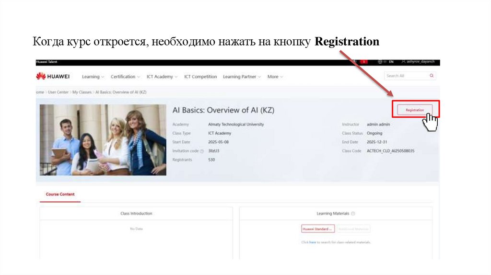Expand the Certification dropdown menu
Viewport: 491px width, 275px height.
(125, 77)
